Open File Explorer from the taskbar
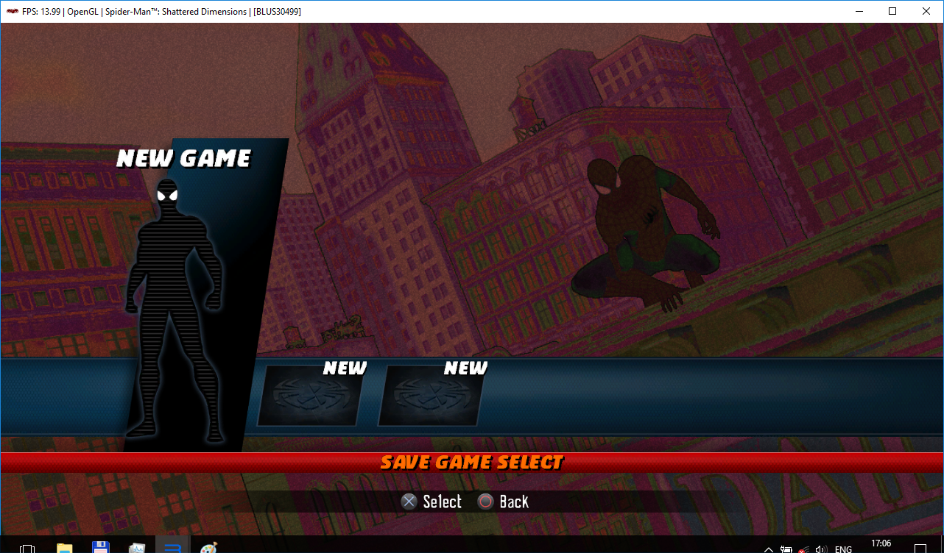The width and height of the screenshot is (944, 553). pos(65,548)
